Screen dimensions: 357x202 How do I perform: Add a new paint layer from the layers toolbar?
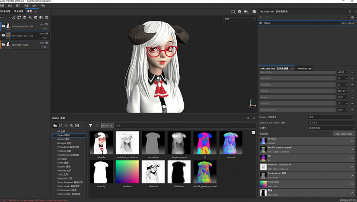click(25, 17)
